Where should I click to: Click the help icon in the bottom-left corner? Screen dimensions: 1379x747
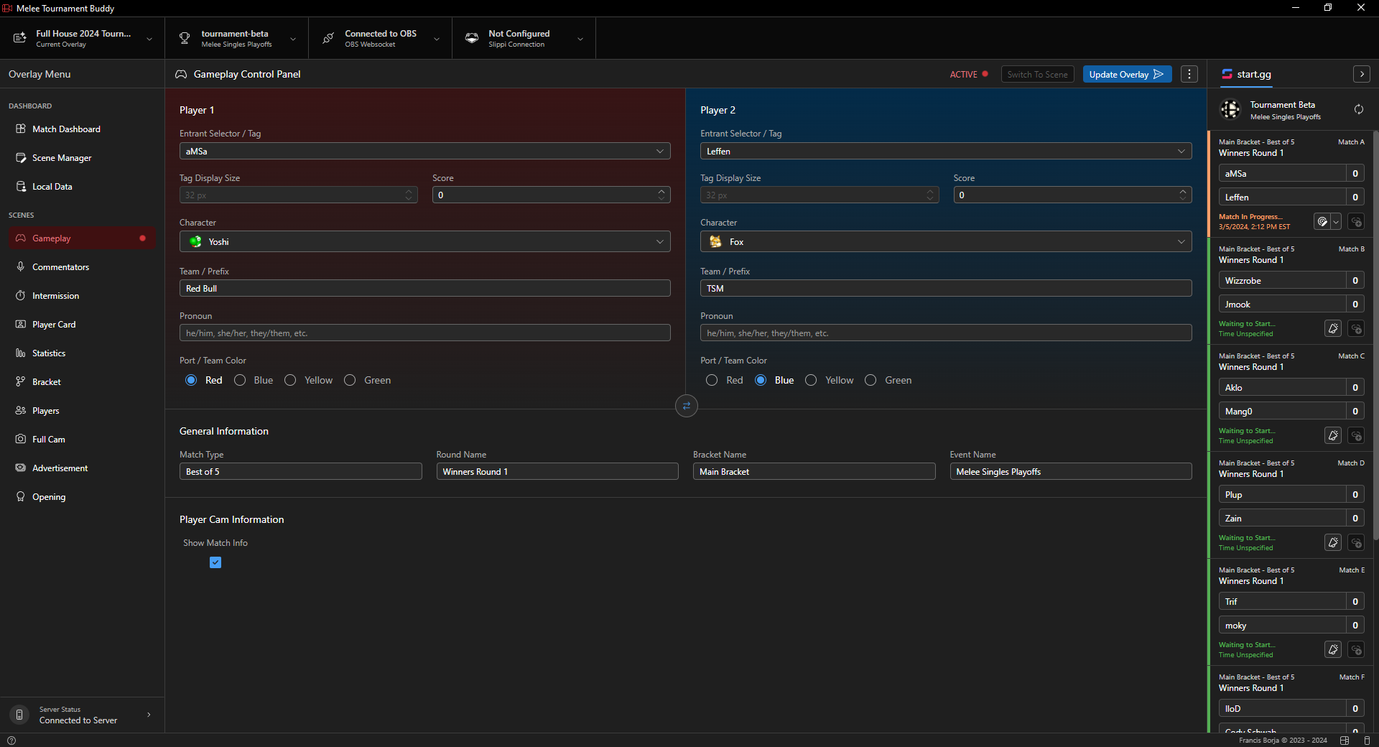[11, 741]
